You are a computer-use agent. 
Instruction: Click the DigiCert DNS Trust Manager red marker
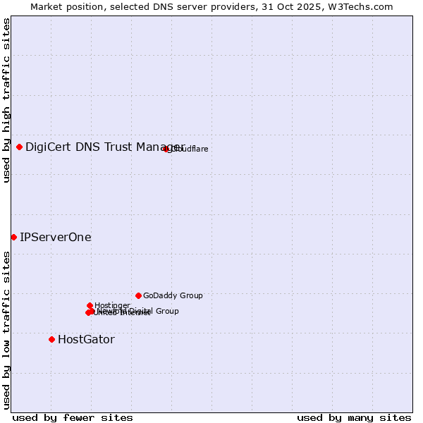20,147
